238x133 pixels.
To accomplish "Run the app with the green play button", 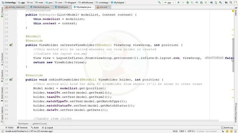I will point(178,3).
